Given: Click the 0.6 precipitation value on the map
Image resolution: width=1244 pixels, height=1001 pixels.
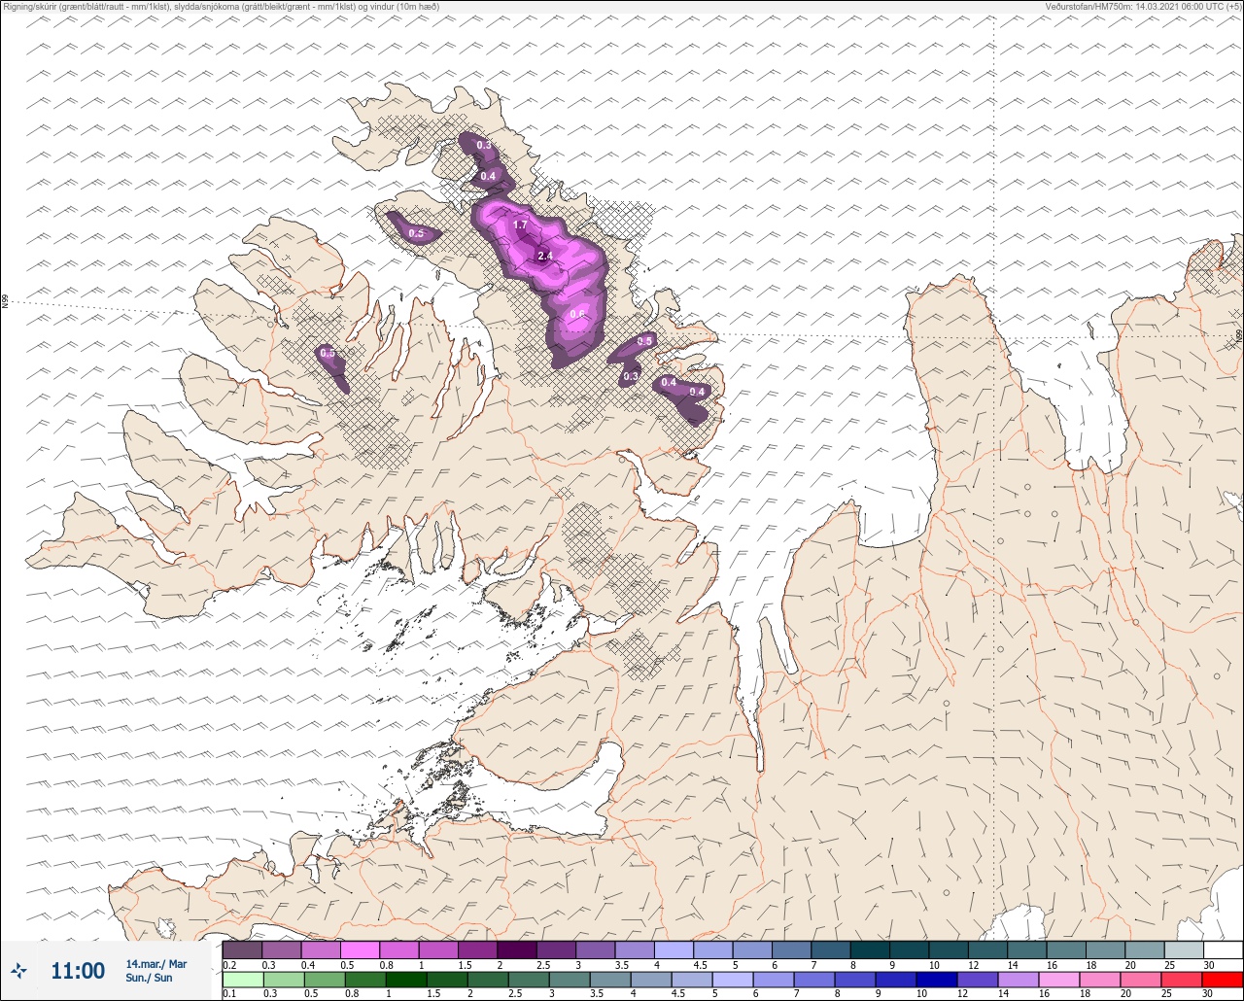Looking at the screenshot, I should point(577,313).
